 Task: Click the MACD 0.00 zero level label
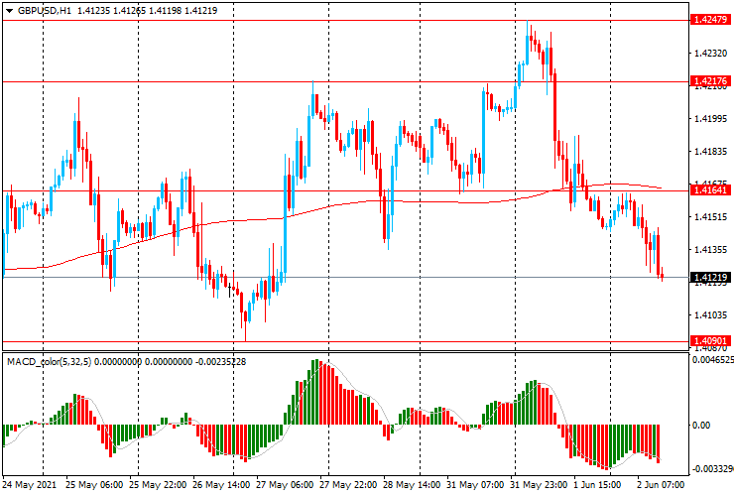click(701, 426)
